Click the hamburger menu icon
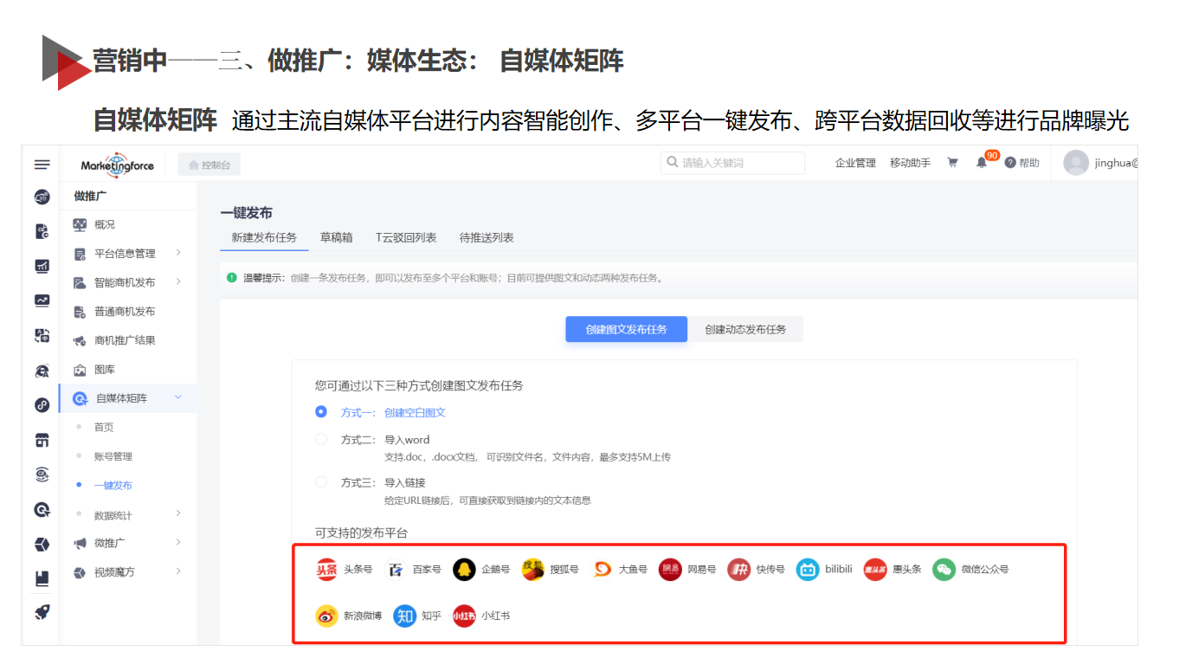Screen dimensions: 1192x671 click(42, 165)
